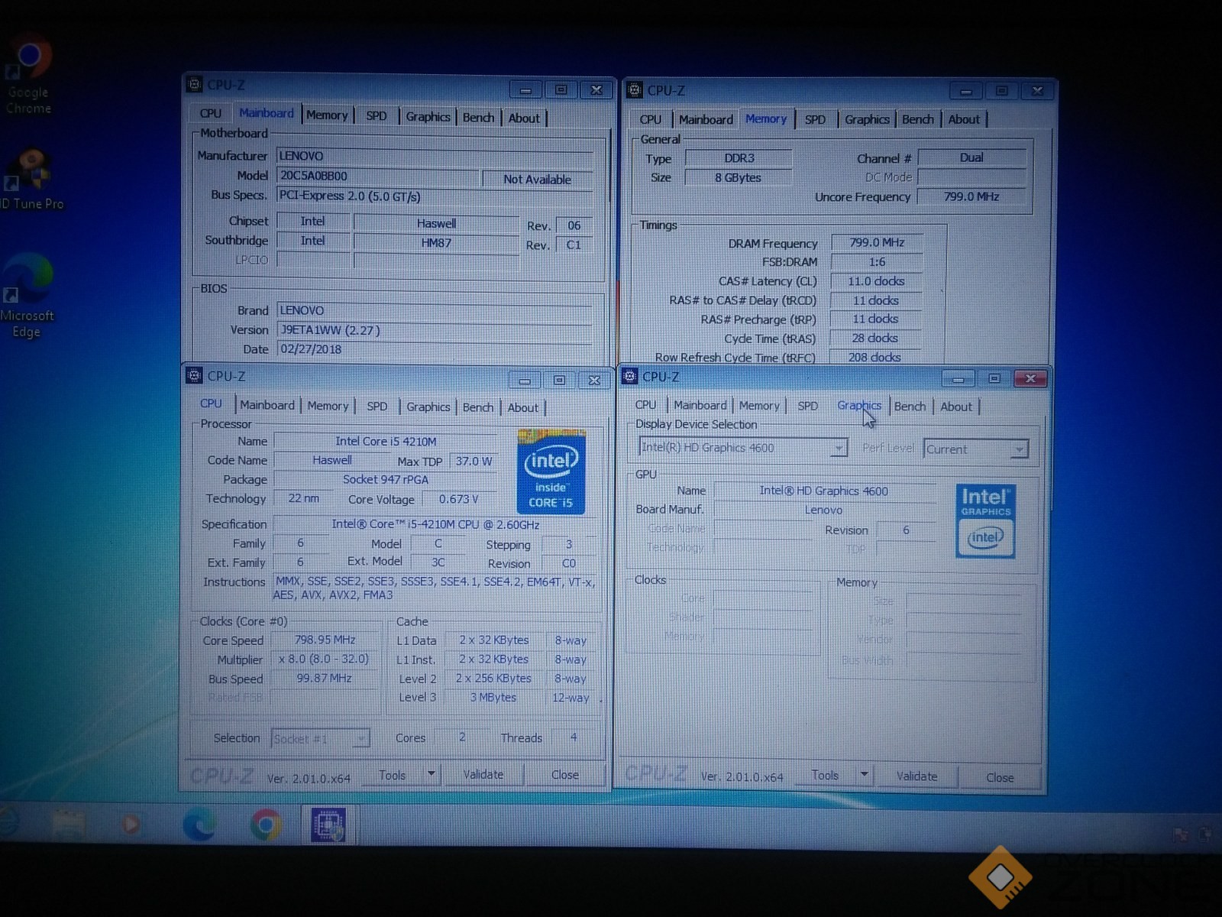Click the Close button in the bottom-right window
This screenshot has height=917, width=1222.
pos(1000,777)
